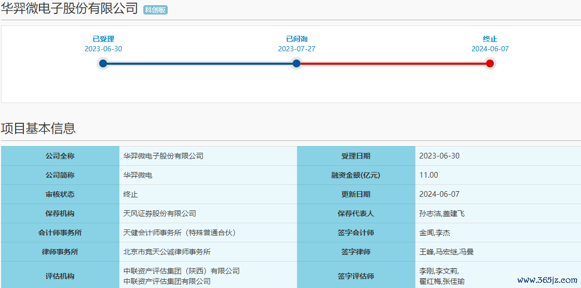Click the 更新日期 header cell
Viewport: 581px width, 288px height.
pyautogui.click(x=356, y=194)
